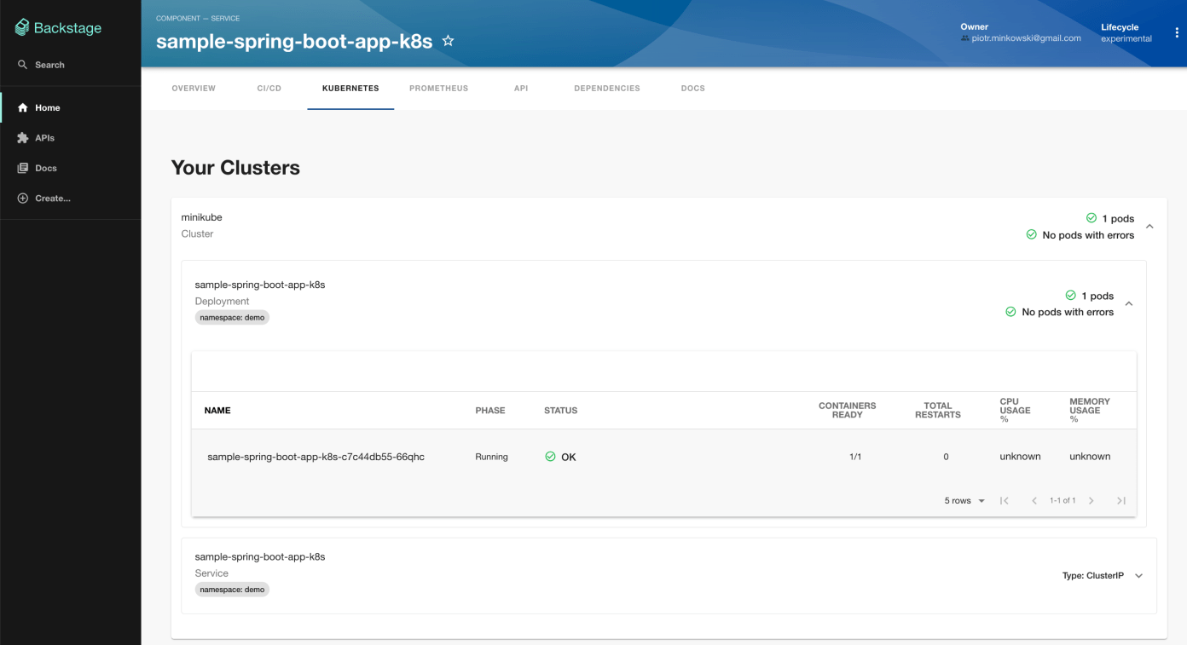
Task: Collapse the minikube cluster panel
Action: 1149,227
